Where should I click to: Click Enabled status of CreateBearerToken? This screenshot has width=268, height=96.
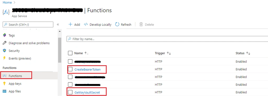(241, 69)
